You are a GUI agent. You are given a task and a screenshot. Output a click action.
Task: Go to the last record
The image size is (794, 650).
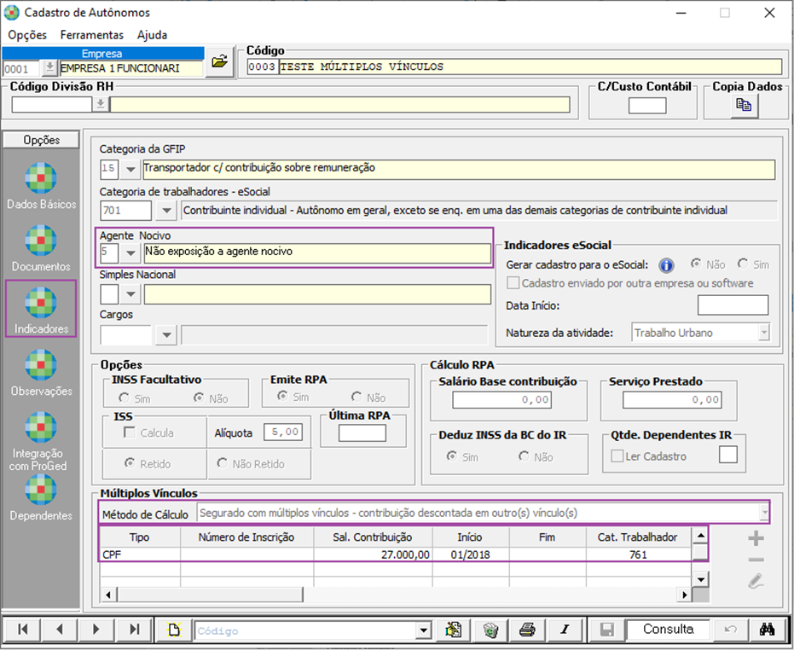click(x=134, y=630)
